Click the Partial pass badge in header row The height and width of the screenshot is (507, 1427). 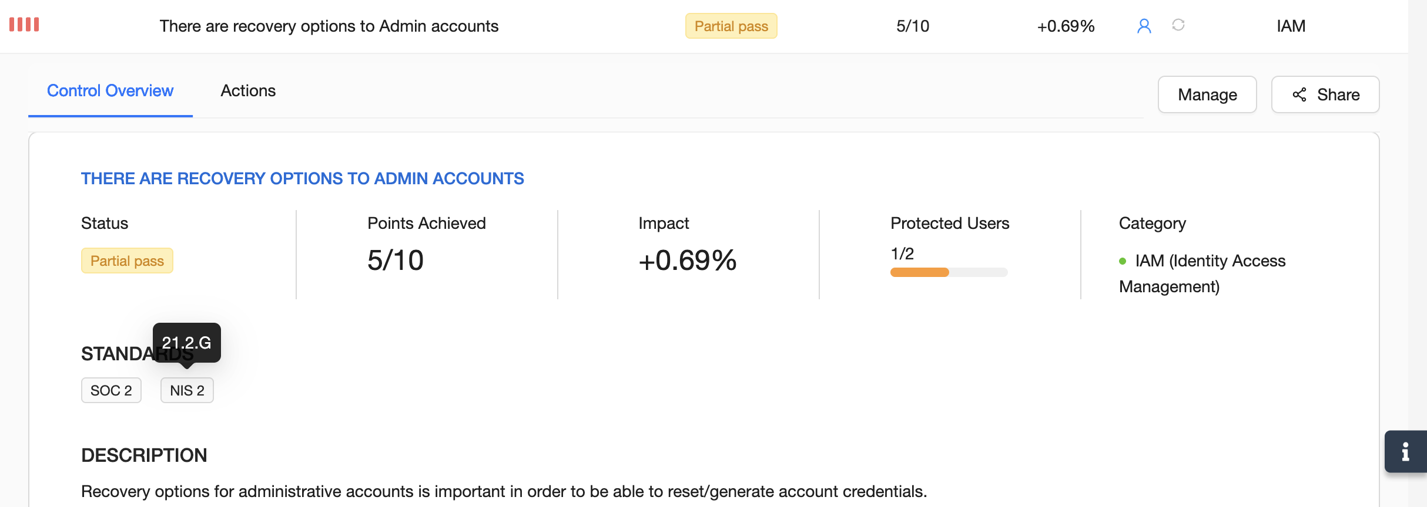click(731, 26)
